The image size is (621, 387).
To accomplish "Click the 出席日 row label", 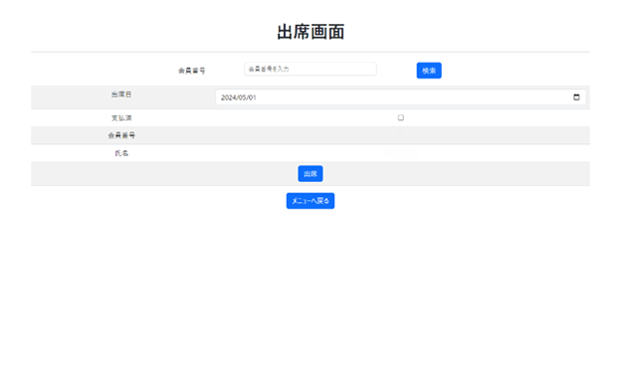I will (x=121, y=95).
